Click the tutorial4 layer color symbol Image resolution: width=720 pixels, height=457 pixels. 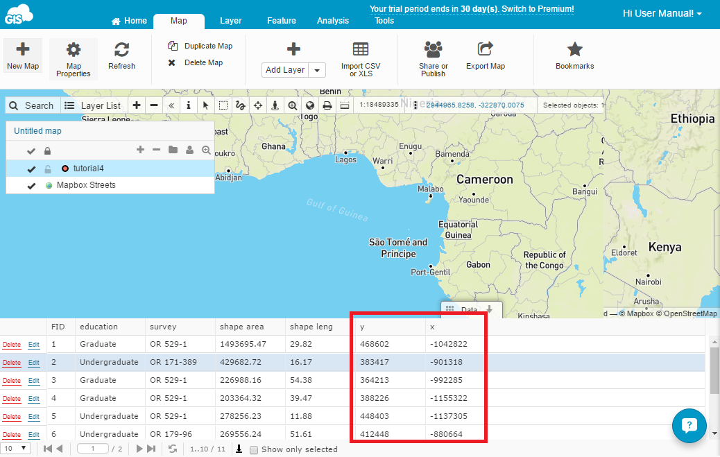coord(65,169)
